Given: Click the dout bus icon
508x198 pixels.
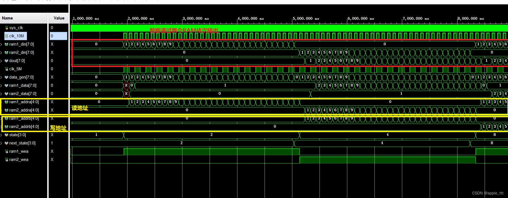Looking at the screenshot, I should pos(7,61).
